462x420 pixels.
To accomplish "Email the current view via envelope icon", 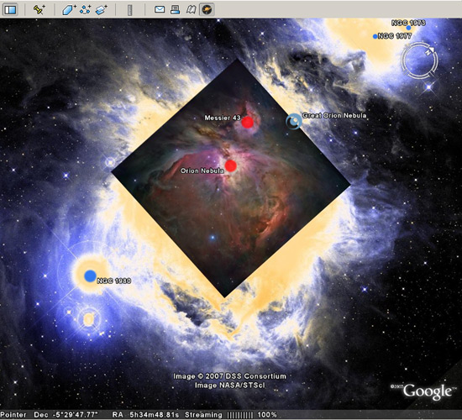I will (160, 9).
